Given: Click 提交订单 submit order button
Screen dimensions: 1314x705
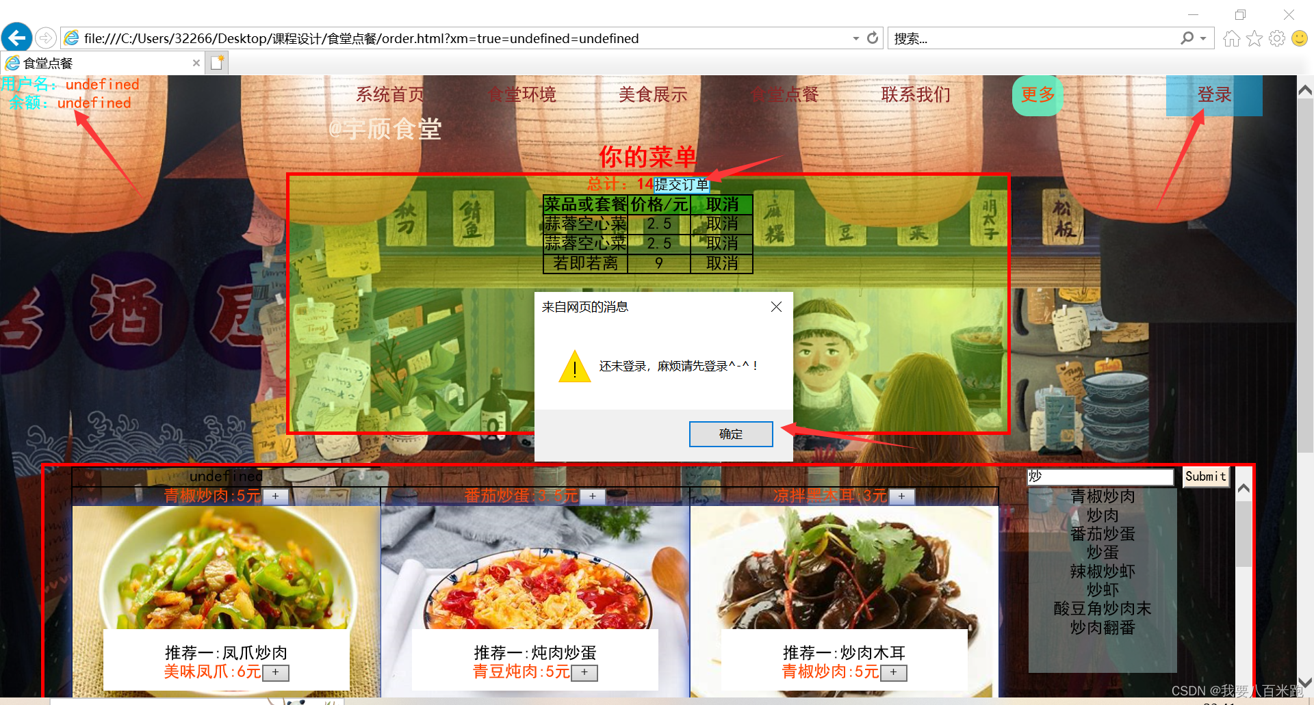Looking at the screenshot, I should pos(682,185).
